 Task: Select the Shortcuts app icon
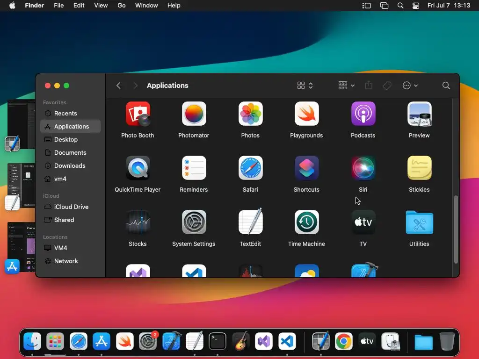(x=307, y=168)
